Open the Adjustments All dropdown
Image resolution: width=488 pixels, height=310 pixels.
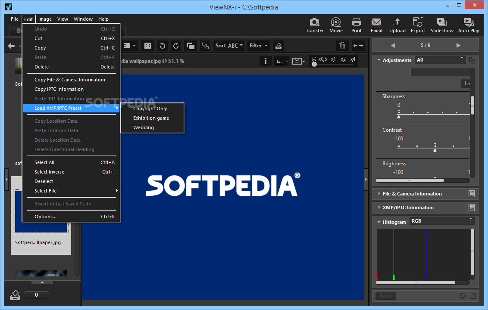440,60
